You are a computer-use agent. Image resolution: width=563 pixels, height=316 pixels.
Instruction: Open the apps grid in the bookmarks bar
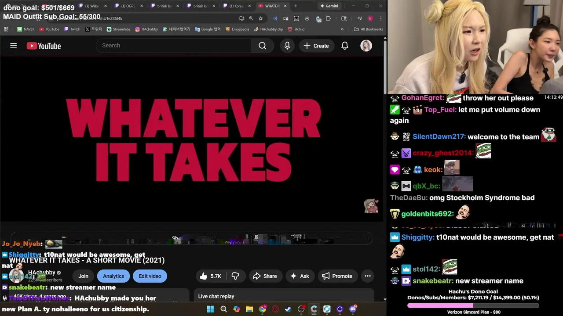point(6,29)
